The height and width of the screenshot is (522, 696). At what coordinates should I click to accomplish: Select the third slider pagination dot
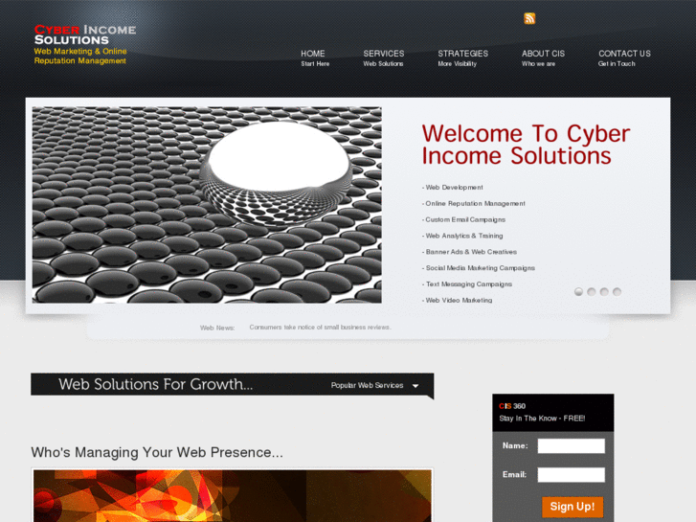click(604, 291)
